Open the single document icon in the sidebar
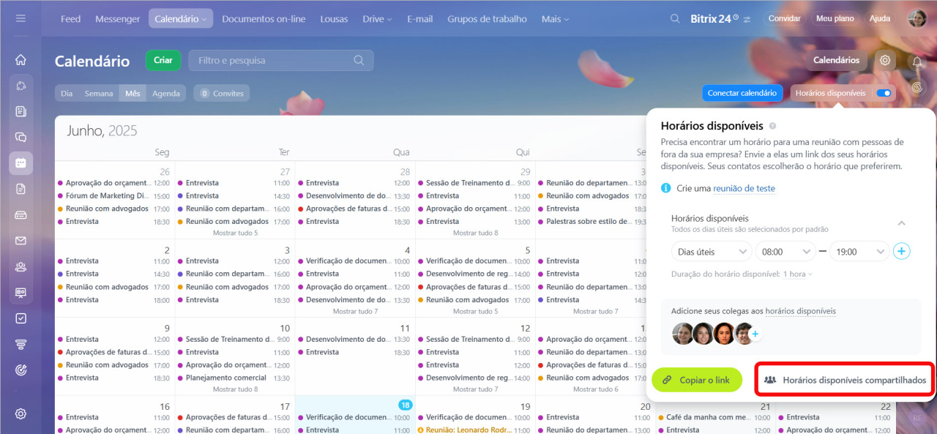Image resolution: width=937 pixels, height=434 pixels. [x=20, y=189]
